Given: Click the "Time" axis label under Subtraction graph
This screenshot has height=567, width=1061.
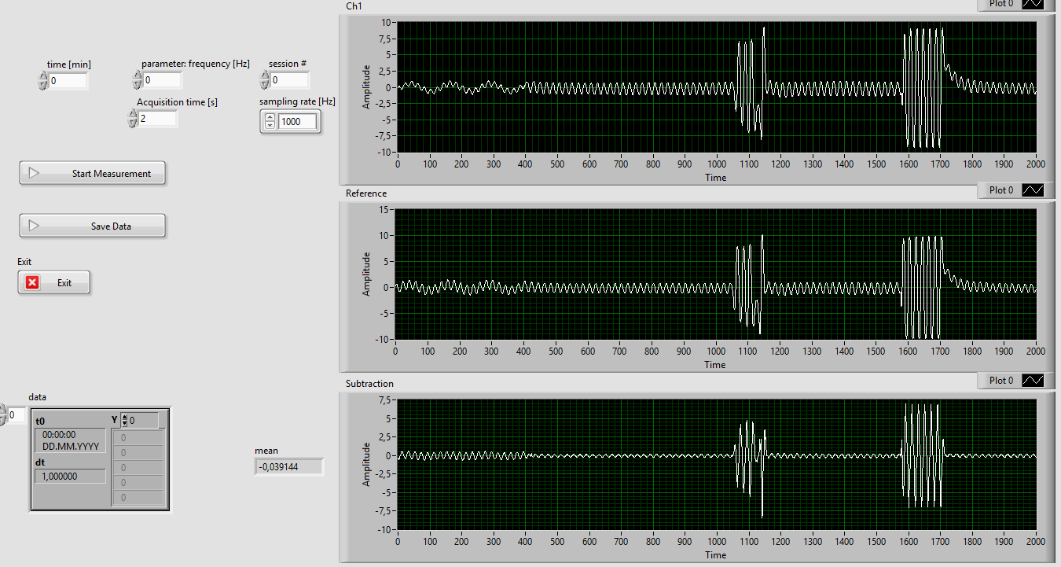Looking at the screenshot, I should pos(716,555).
